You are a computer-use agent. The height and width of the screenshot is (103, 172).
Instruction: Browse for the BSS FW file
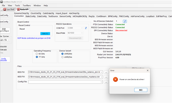click(x=106, y=72)
